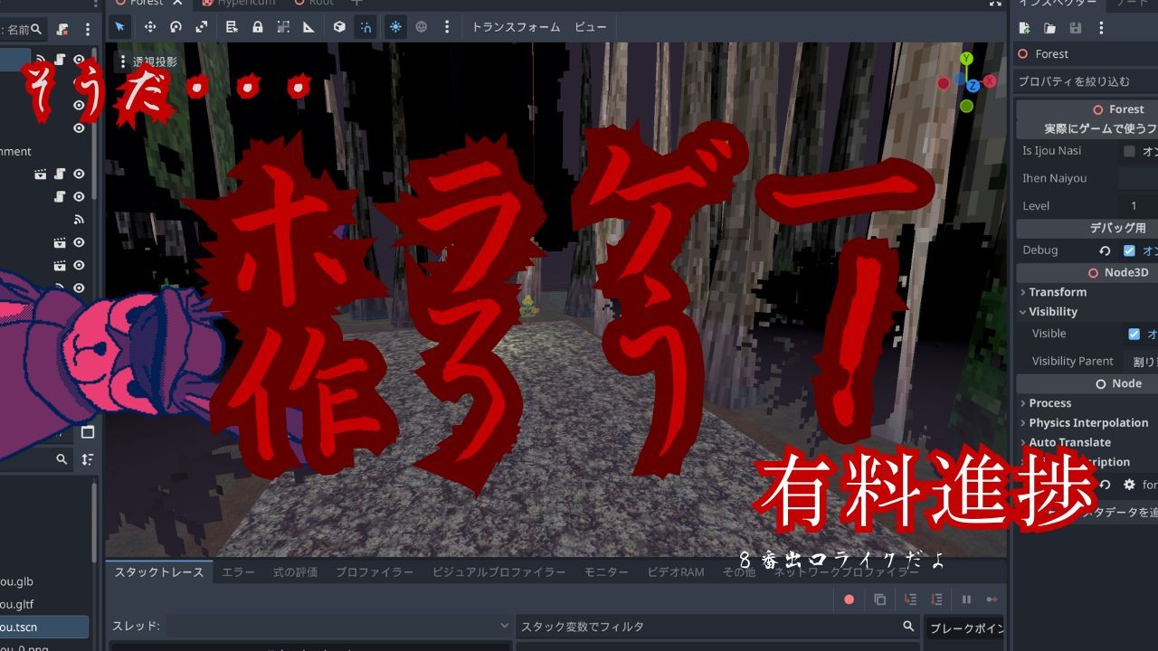This screenshot has width=1158, height=651.
Task: Open the 透視投影 projection menu
Action: click(154, 61)
